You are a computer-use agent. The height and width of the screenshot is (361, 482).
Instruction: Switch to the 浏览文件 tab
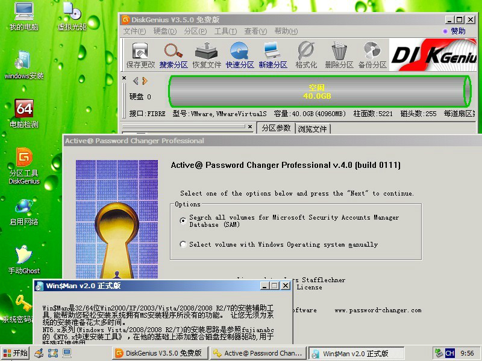[x=312, y=128]
